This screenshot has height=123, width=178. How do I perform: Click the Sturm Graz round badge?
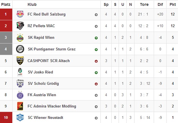(x=20, y=49)
